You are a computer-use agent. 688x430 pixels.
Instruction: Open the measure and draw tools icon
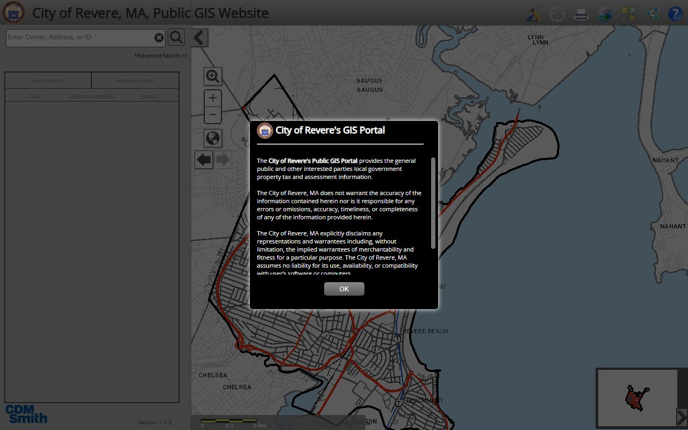[x=534, y=13]
